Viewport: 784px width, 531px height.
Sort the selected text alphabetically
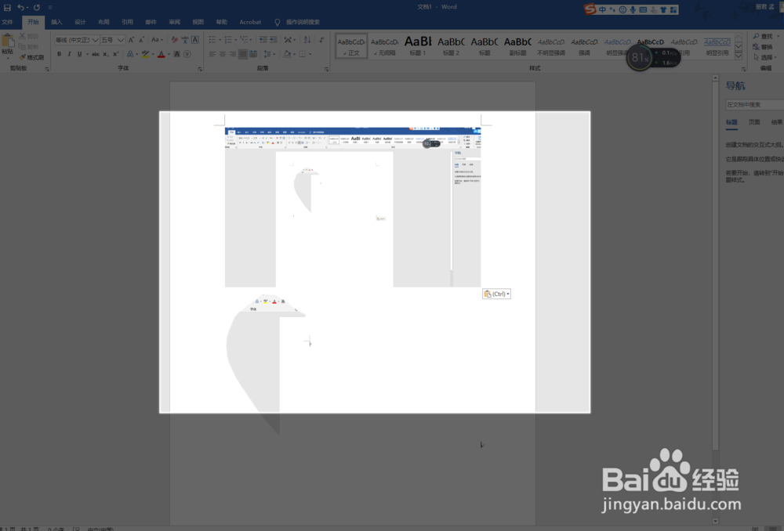[307, 39]
